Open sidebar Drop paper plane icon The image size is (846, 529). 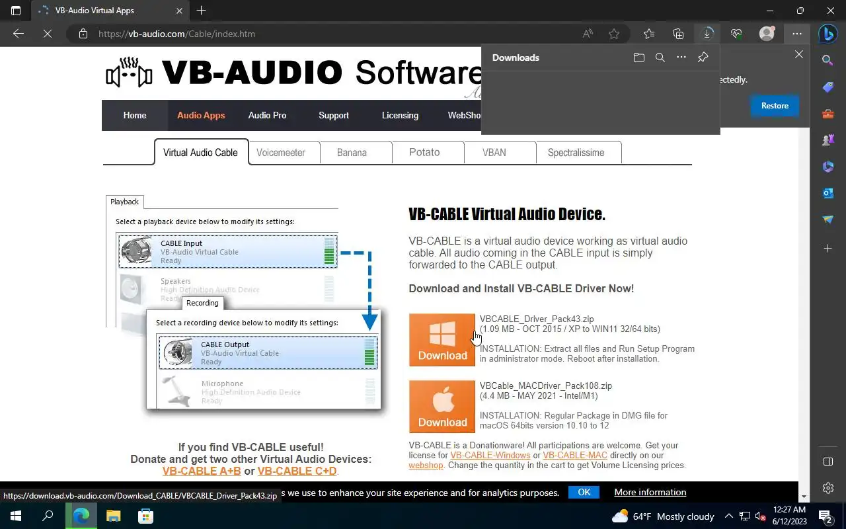(x=827, y=220)
